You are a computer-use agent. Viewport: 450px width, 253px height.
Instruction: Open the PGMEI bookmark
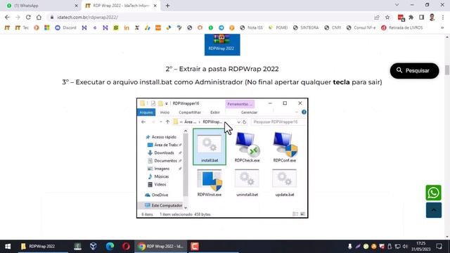(x=278, y=28)
